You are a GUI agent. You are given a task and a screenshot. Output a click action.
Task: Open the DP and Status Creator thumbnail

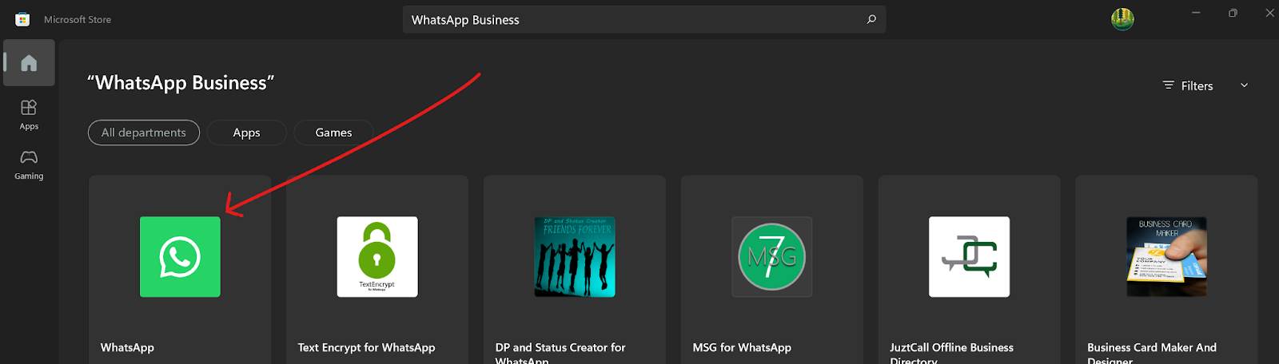575,257
